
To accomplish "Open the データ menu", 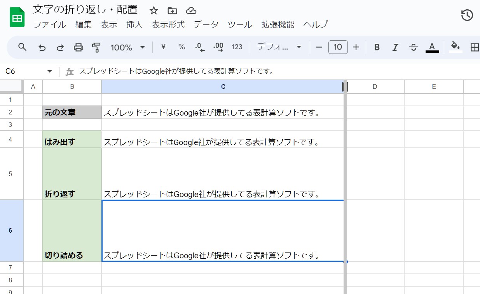I will (x=206, y=24).
